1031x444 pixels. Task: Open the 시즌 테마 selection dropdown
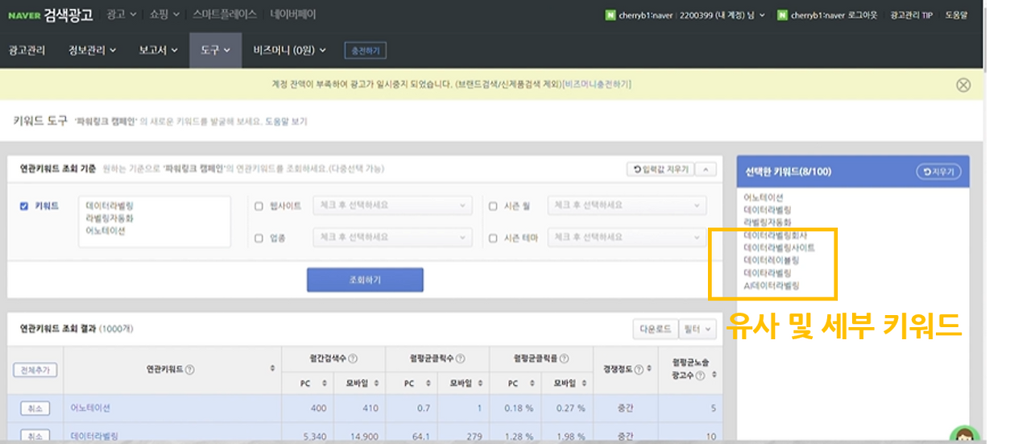627,237
